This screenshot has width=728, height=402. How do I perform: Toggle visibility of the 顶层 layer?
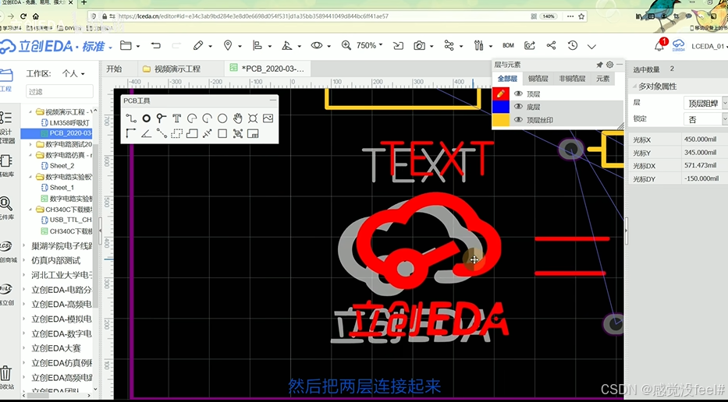click(518, 93)
